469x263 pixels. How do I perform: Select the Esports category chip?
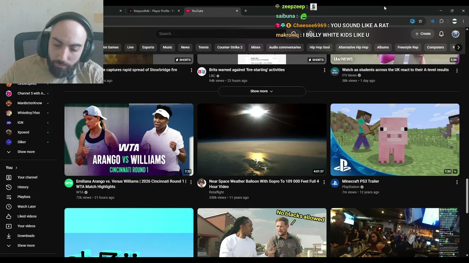click(x=148, y=47)
